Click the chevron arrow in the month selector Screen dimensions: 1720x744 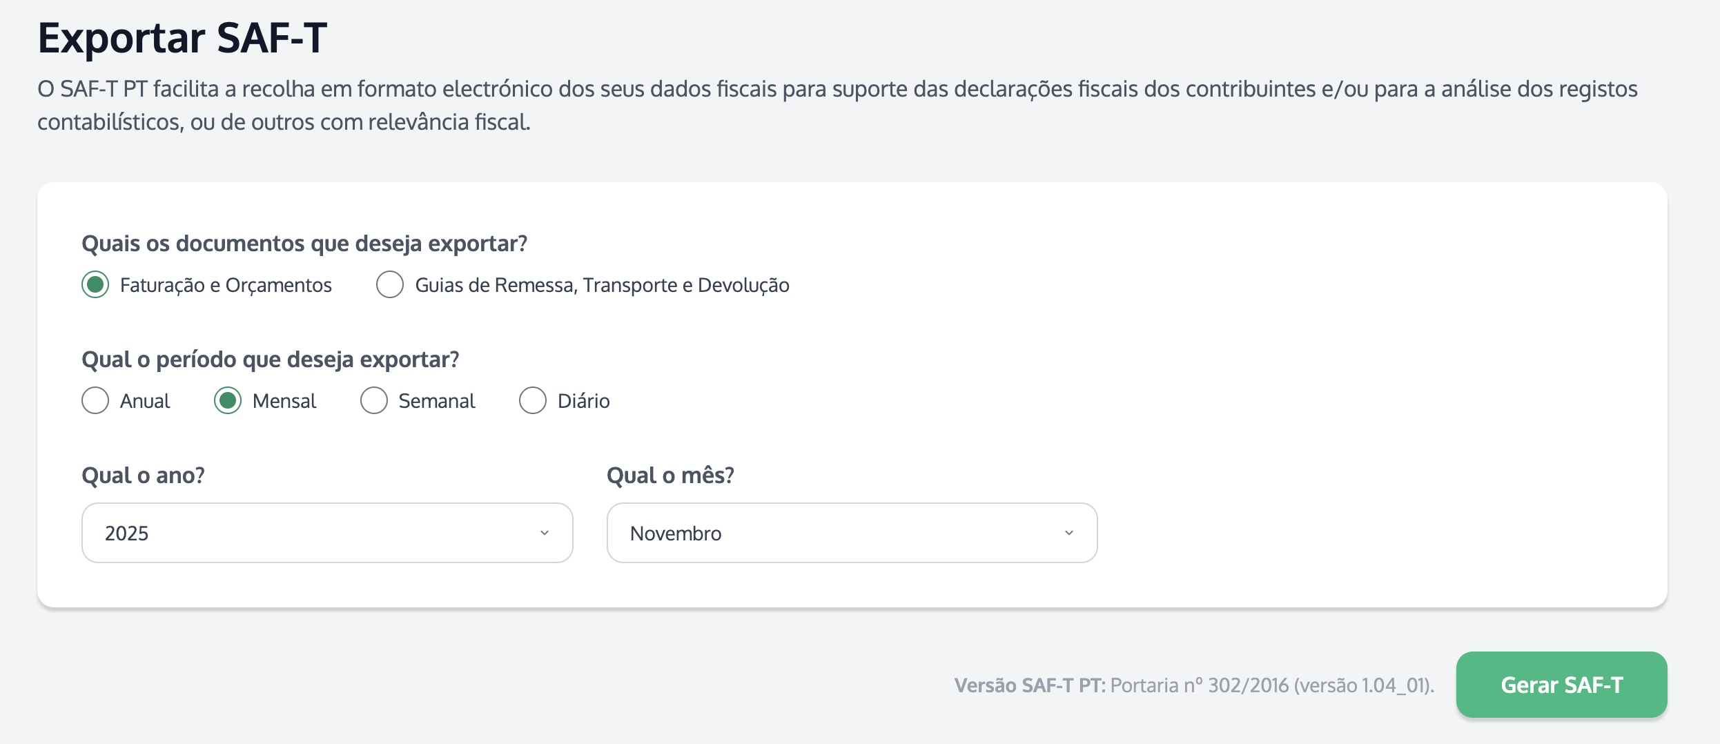pyautogui.click(x=1069, y=533)
